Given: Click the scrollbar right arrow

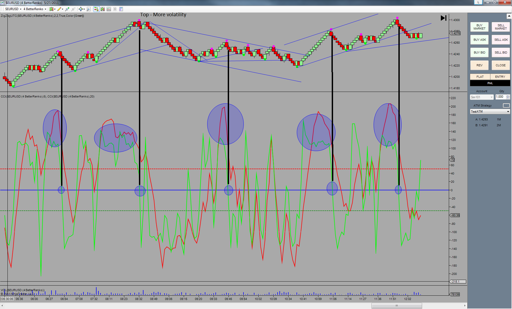Looking at the screenshot, I should click(465, 306).
